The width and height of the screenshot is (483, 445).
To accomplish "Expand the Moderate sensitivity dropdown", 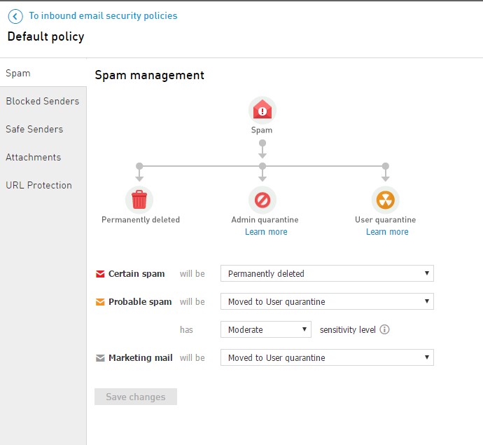I will click(x=266, y=329).
